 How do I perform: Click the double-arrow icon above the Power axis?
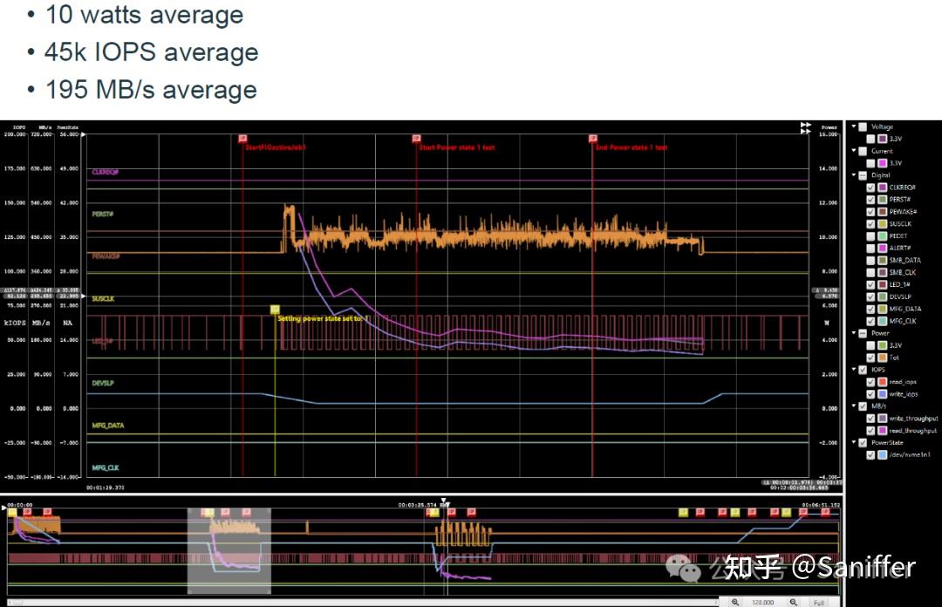[805, 127]
